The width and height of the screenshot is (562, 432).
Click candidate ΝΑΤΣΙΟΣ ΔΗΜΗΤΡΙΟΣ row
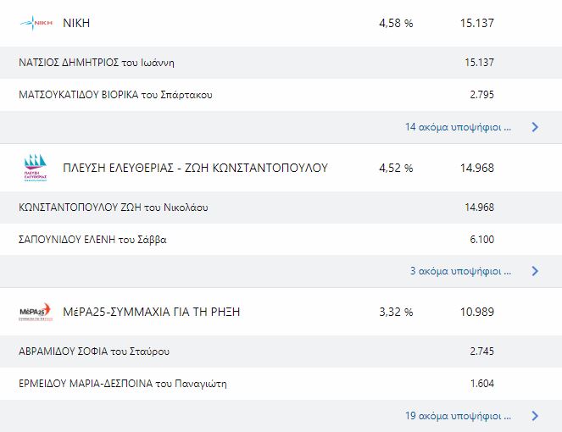(x=281, y=63)
